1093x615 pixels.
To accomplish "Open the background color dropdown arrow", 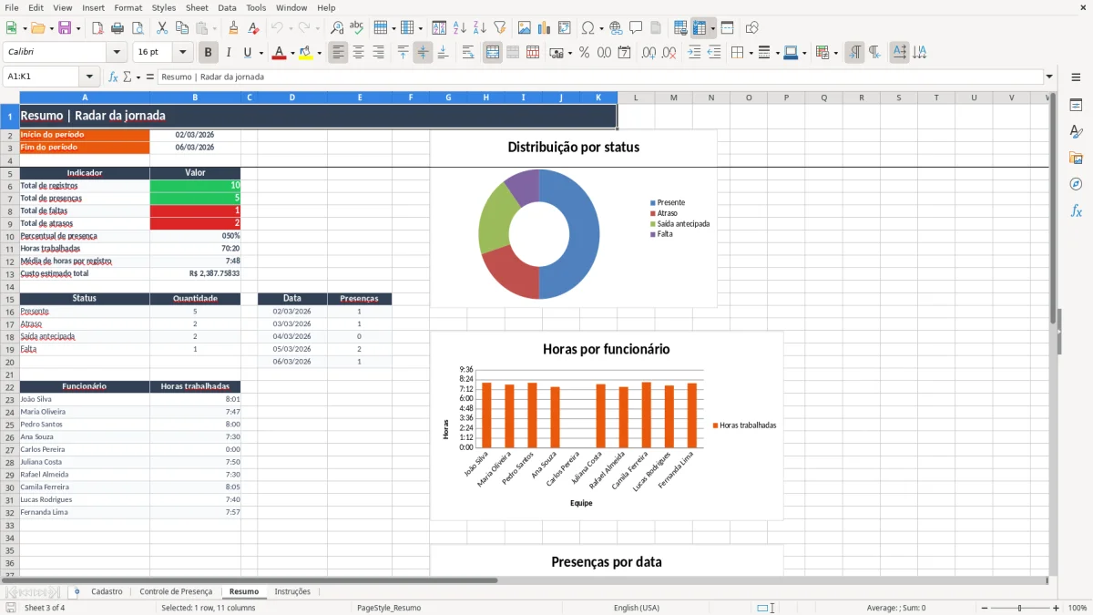I will (x=319, y=53).
